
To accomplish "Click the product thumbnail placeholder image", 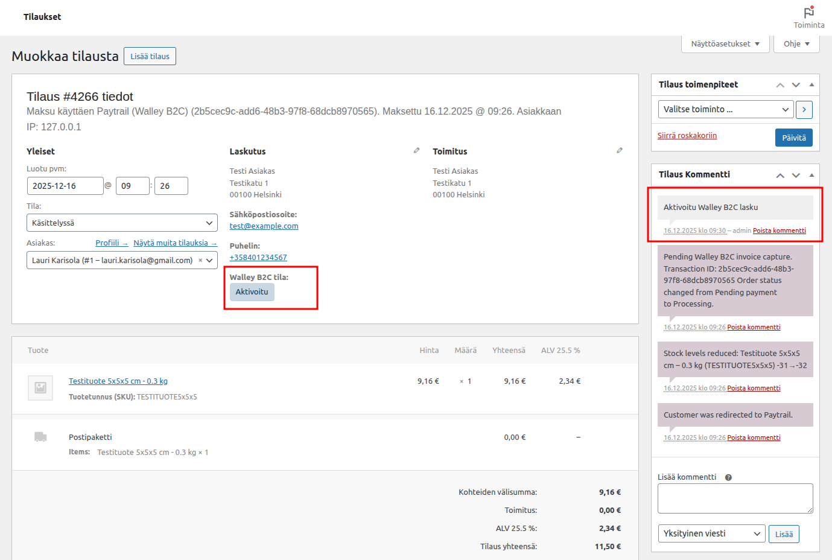I will [40, 388].
